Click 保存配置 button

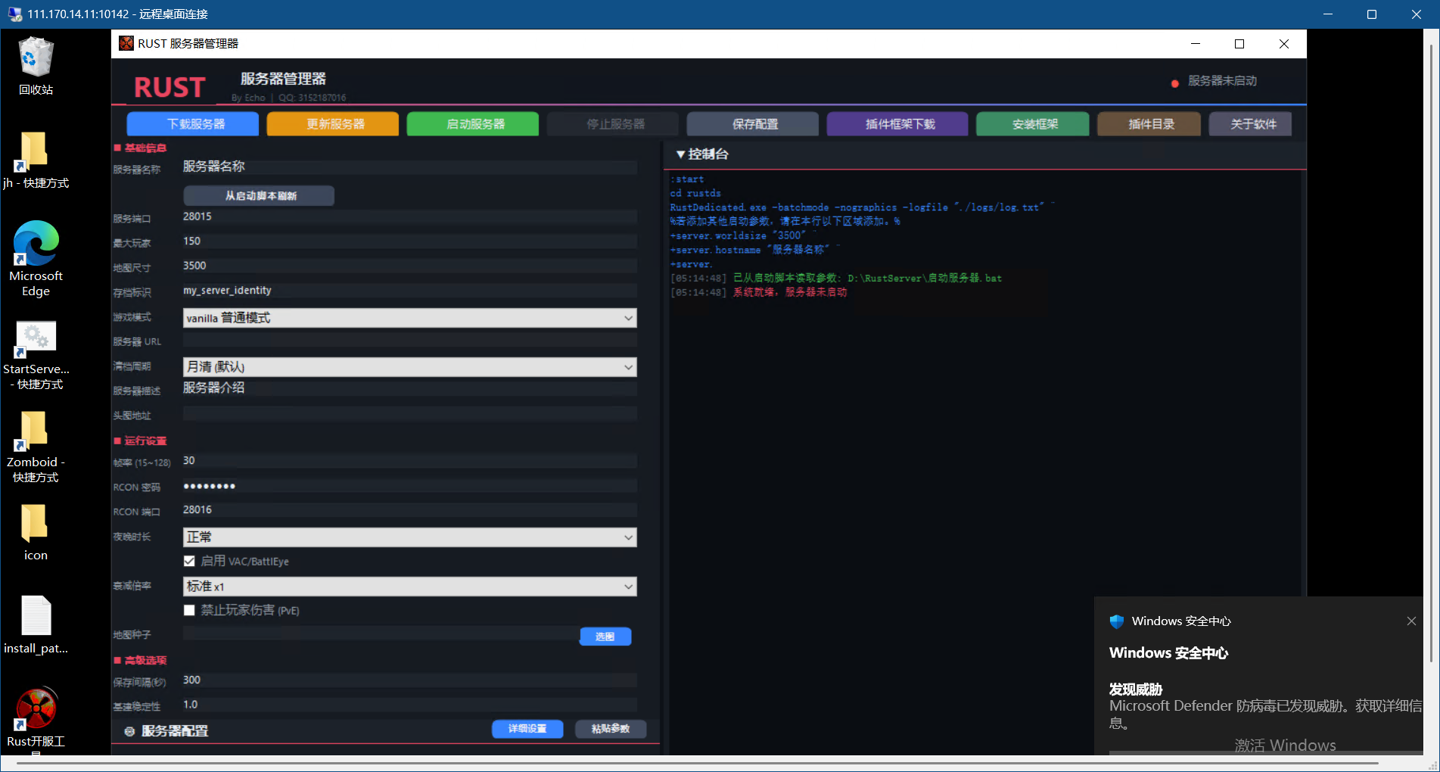click(753, 124)
